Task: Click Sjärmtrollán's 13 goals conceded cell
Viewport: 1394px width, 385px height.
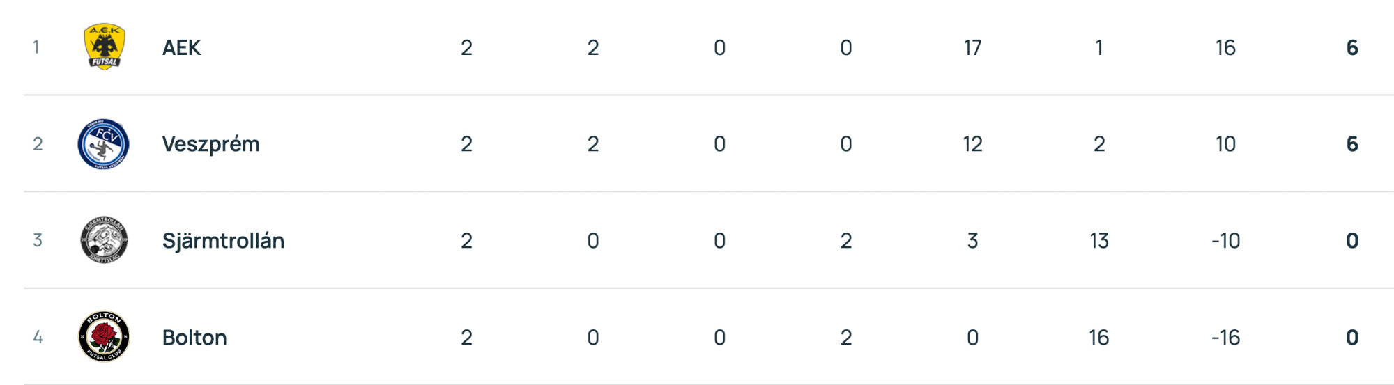Action: [1098, 241]
